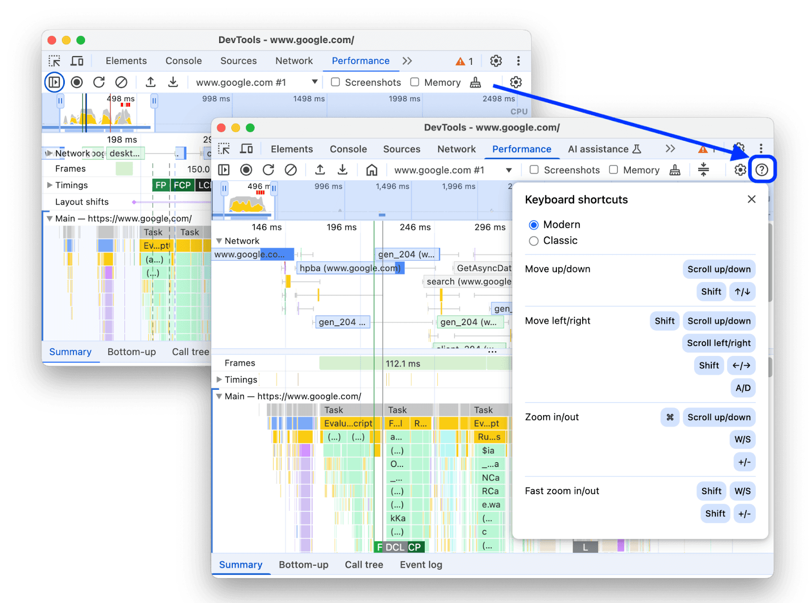Select inspect element tool in back window
The image size is (810, 603).
(x=54, y=61)
